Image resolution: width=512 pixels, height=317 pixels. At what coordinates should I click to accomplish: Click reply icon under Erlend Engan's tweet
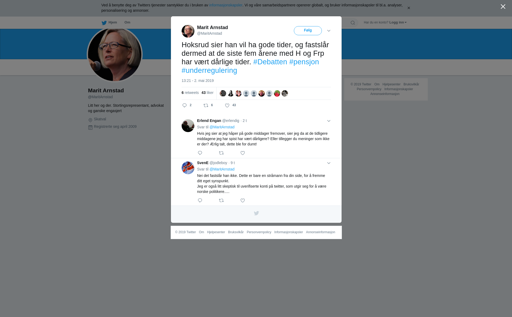[x=200, y=153]
